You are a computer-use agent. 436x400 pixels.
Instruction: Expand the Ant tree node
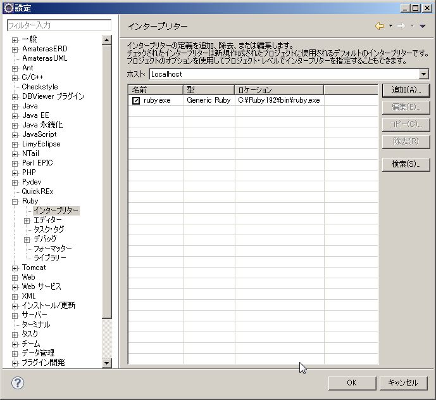coord(15,68)
